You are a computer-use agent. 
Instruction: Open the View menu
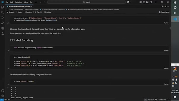coord(26,2)
